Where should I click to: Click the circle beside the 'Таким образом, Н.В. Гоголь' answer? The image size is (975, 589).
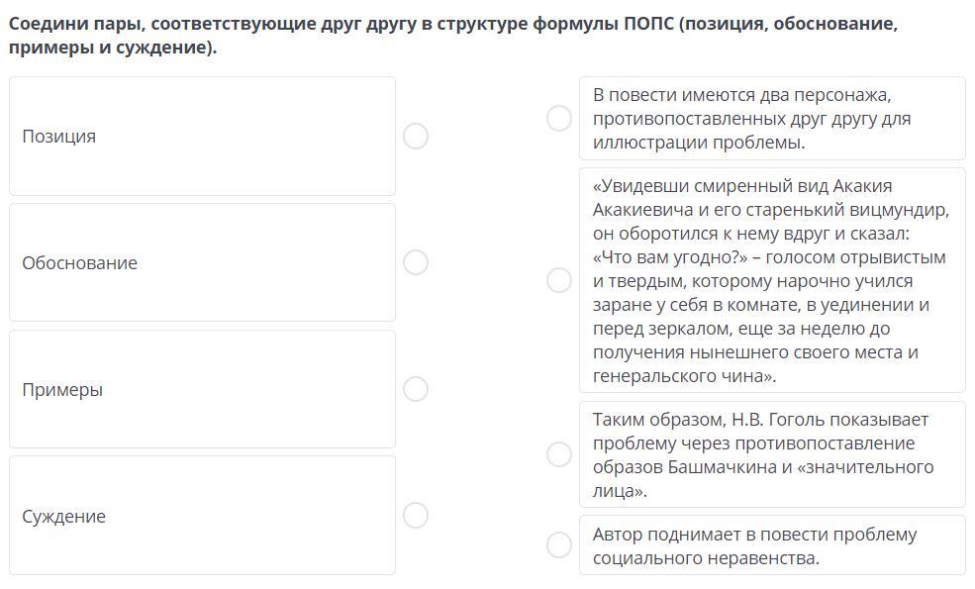coord(559,454)
